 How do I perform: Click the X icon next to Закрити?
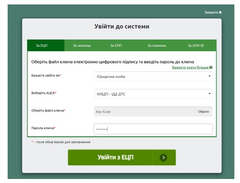220,12
